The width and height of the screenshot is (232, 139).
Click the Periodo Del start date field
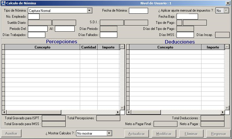(38, 29)
